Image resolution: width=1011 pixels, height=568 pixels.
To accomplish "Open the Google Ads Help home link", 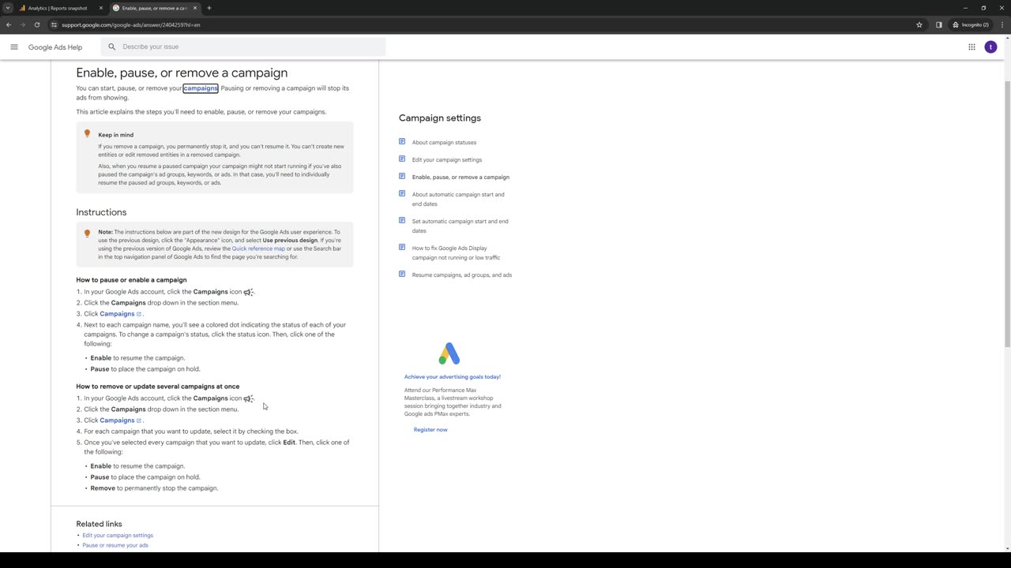I will (x=55, y=47).
